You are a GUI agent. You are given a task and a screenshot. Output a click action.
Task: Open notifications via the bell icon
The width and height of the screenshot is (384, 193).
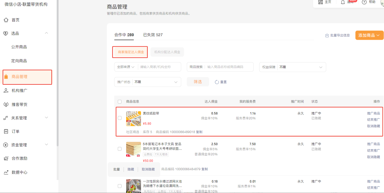point(343,2)
